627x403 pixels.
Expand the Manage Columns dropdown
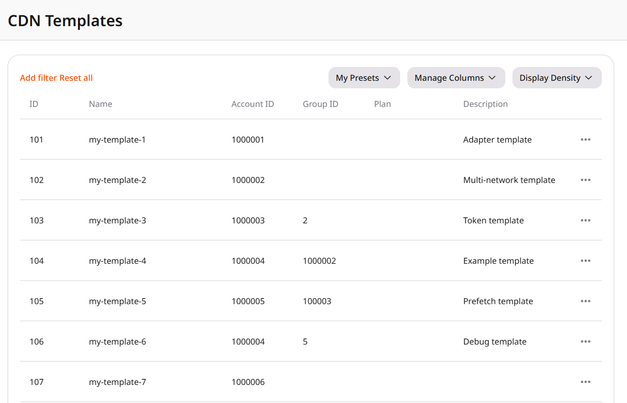[456, 78]
